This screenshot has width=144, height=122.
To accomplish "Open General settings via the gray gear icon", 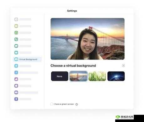I will point(16,19).
